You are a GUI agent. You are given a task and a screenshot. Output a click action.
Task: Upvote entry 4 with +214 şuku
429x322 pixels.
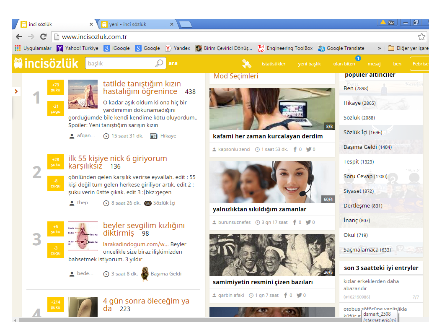point(56,304)
